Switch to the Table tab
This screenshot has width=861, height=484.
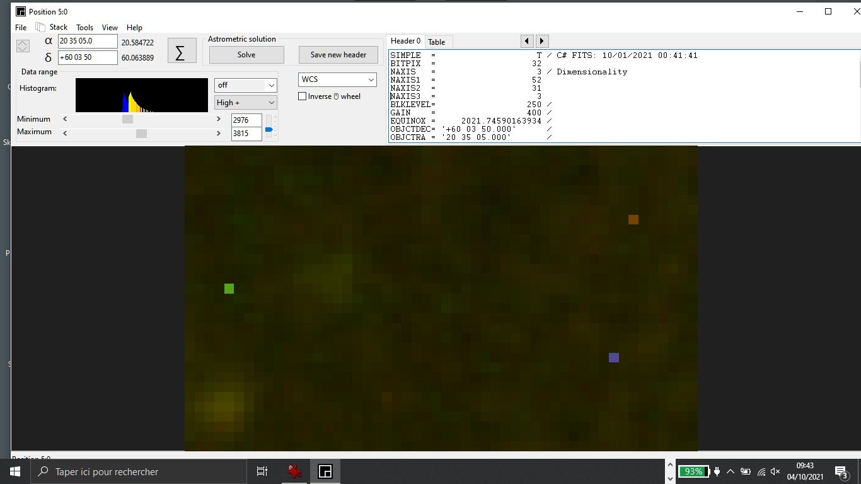point(436,42)
